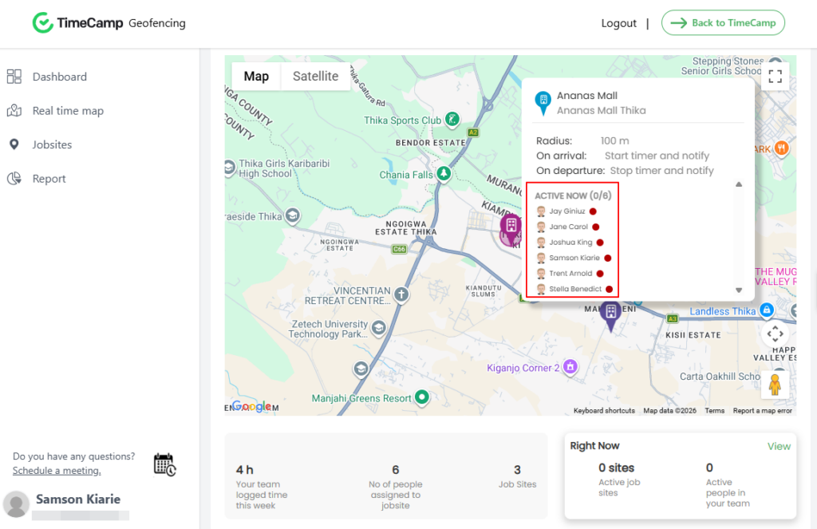817x529 pixels.
Task: Click the Samson Kiarie profile avatar
Action: (x=16, y=504)
